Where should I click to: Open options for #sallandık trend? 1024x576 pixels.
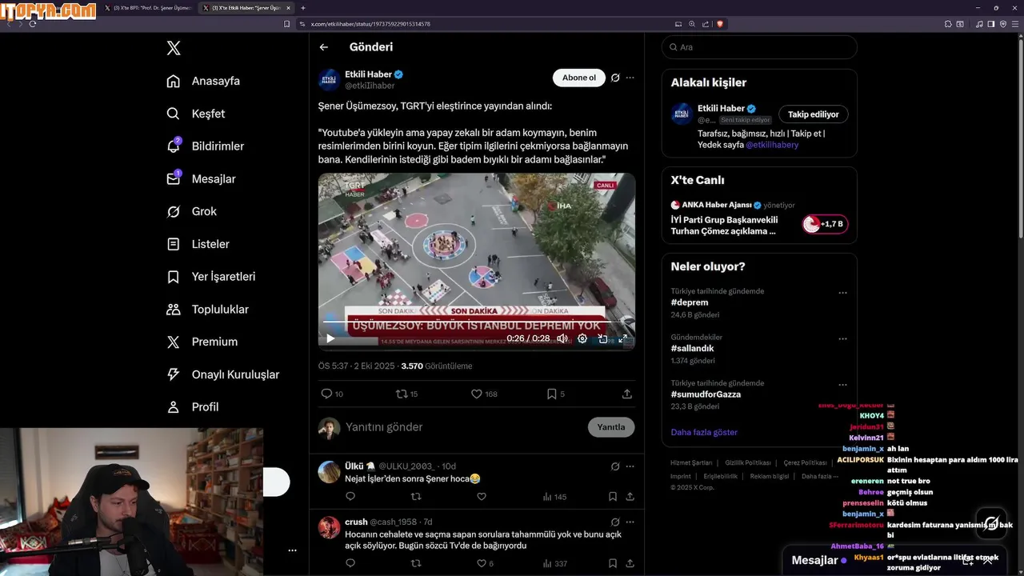(842, 338)
